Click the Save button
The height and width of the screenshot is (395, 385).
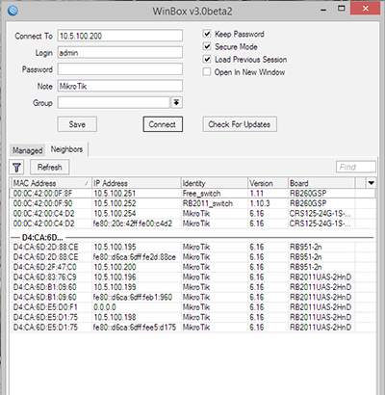tap(77, 124)
